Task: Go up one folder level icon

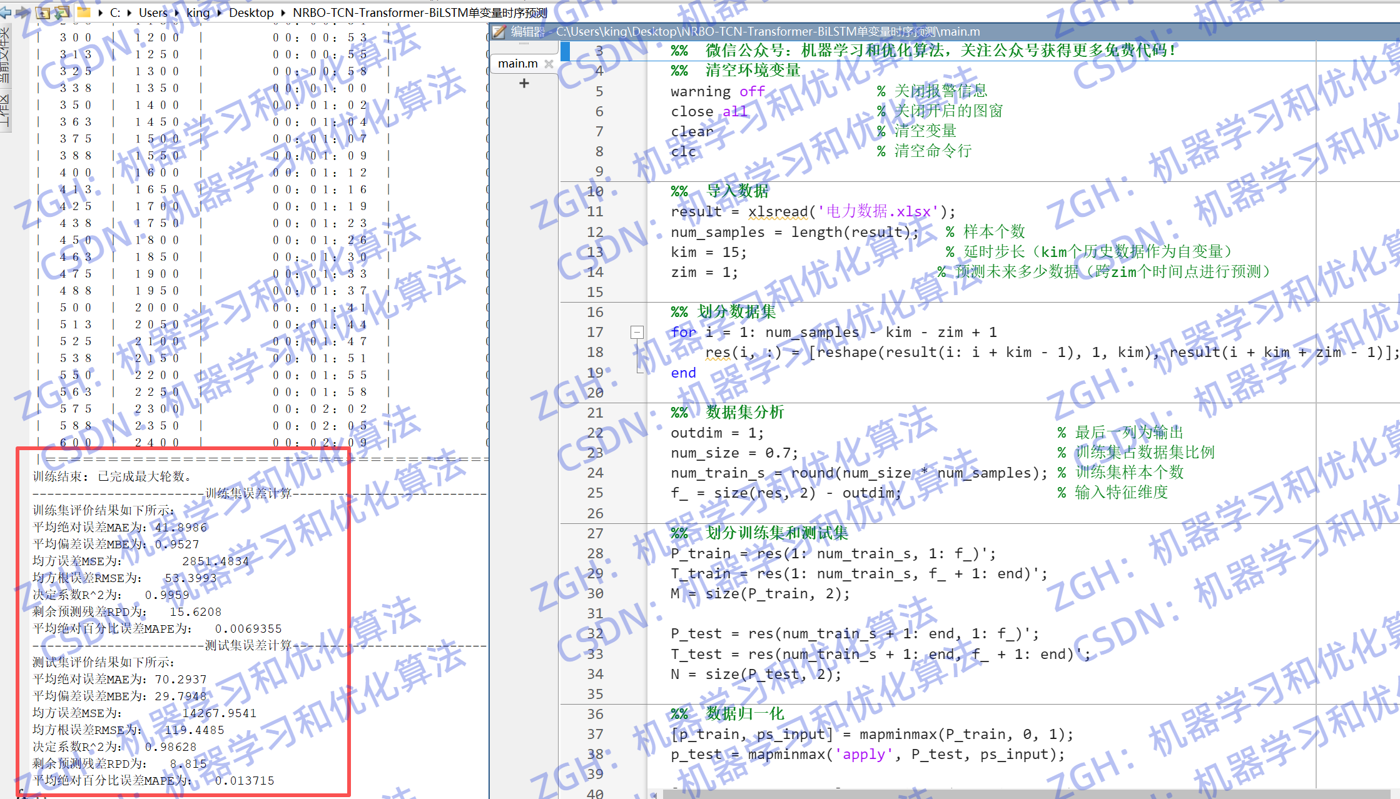Action: pos(43,13)
